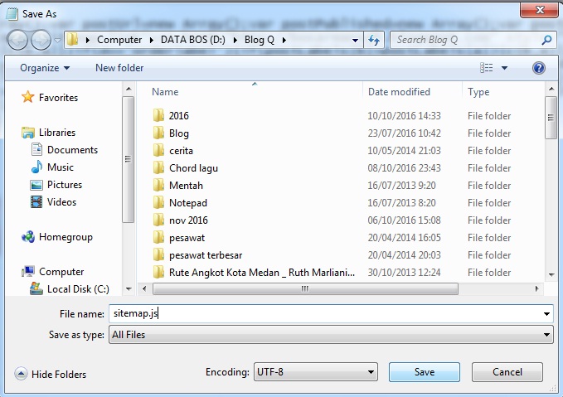Screen dimensions: 563x397
Task: Click navigation pane scroll down arrow
Action: pyautogui.click(x=129, y=288)
